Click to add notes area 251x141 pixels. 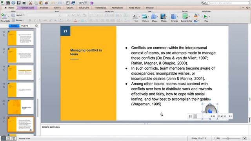[x=145, y=130]
